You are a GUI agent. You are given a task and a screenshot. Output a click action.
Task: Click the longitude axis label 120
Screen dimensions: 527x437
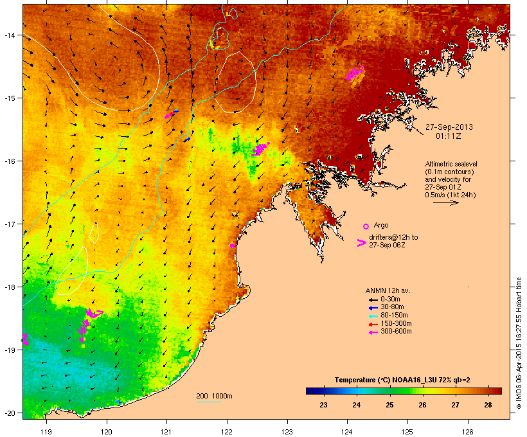(x=107, y=431)
